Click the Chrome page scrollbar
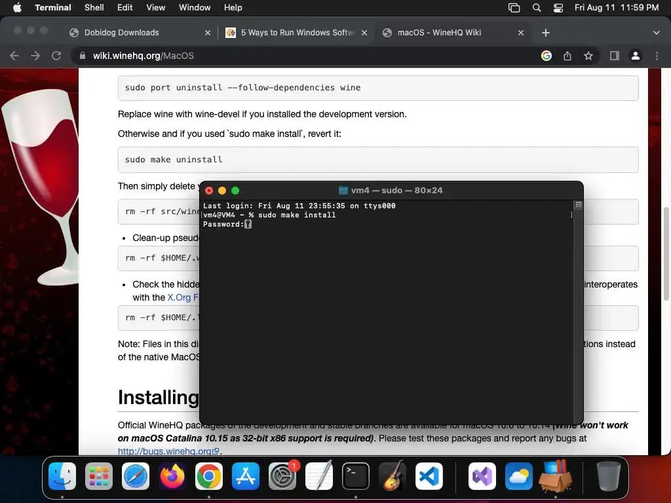 666,253
